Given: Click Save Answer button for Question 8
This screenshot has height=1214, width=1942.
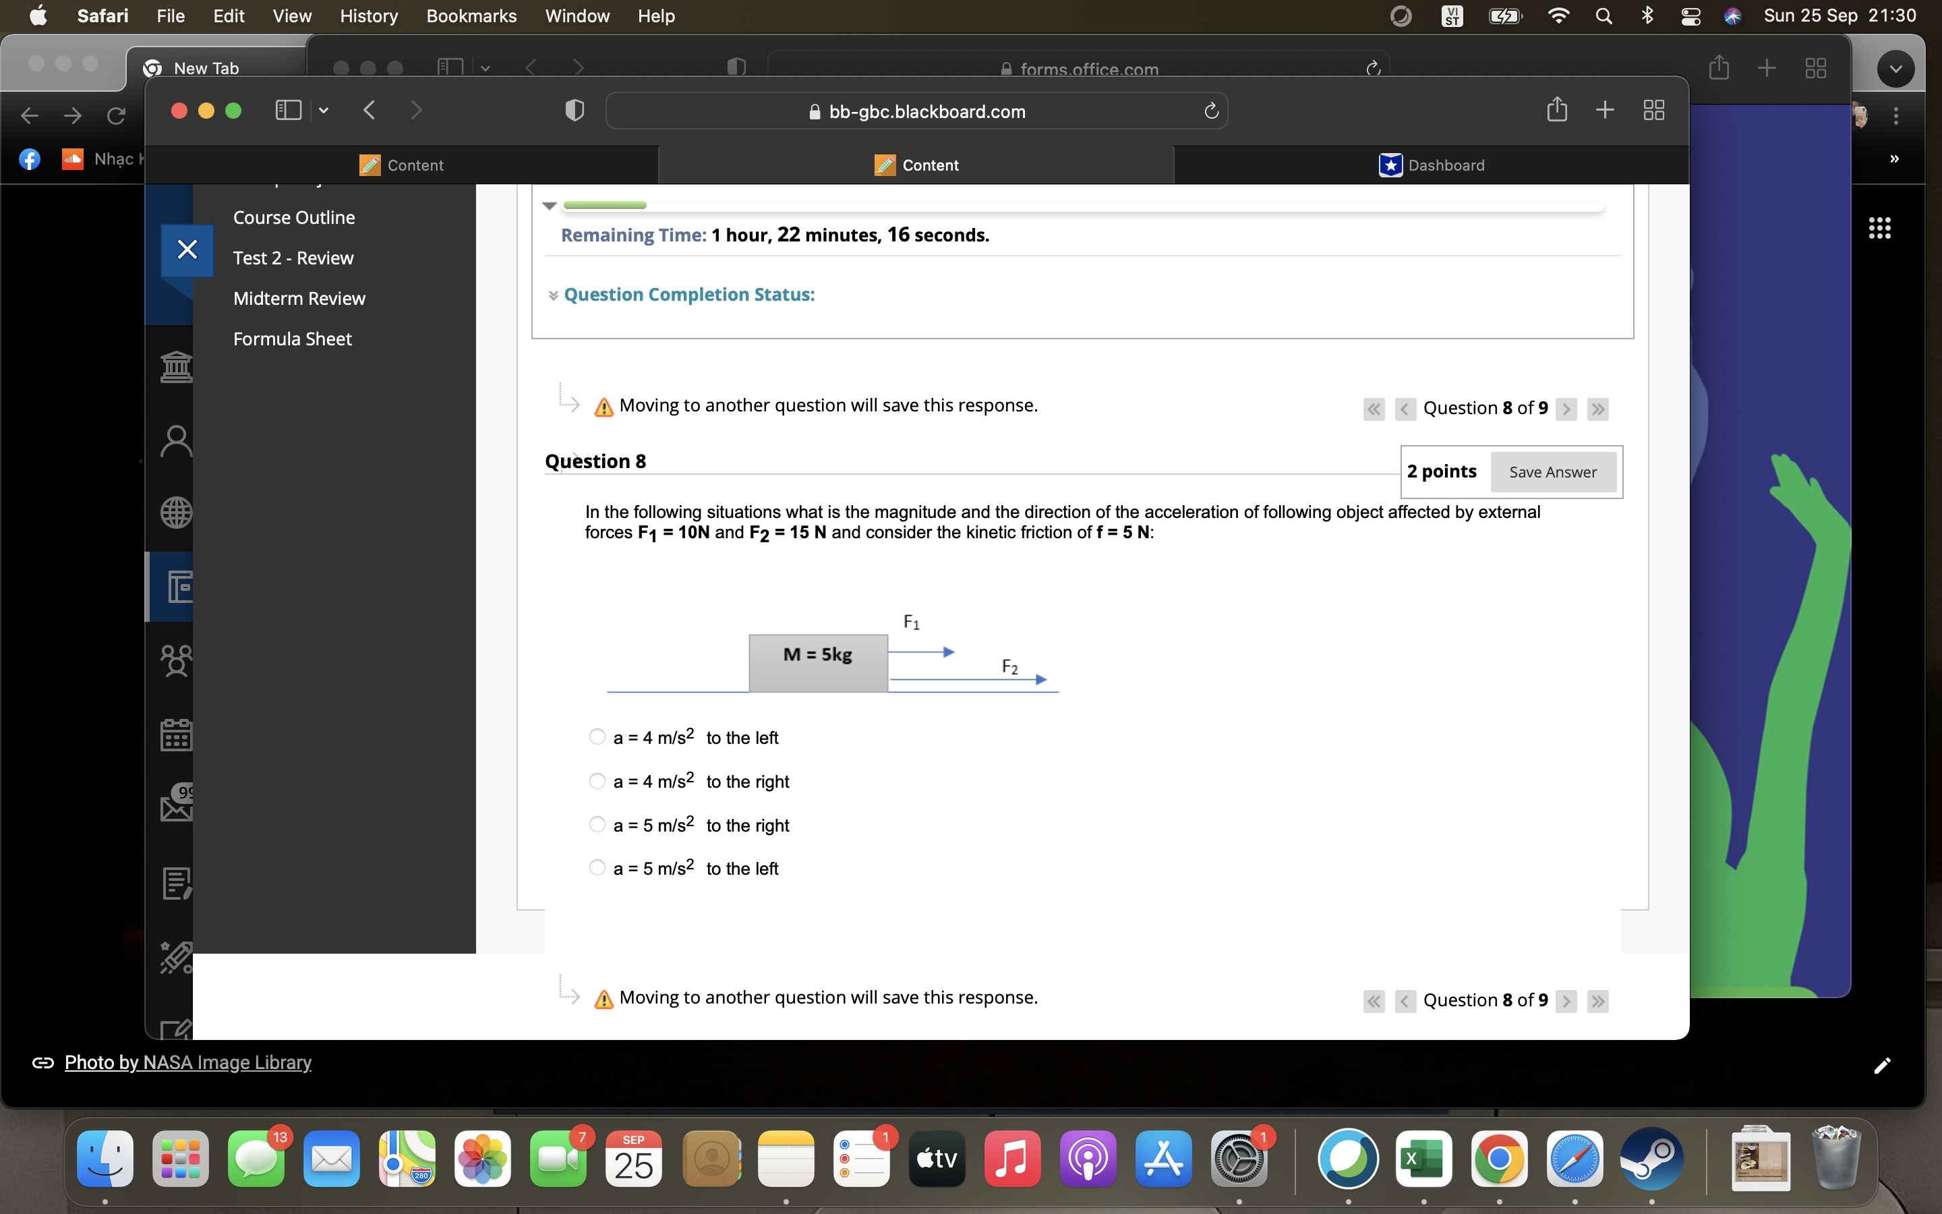Looking at the screenshot, I should [x=1552, y=470].
